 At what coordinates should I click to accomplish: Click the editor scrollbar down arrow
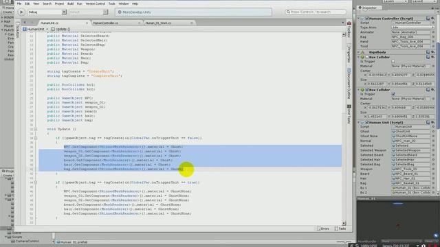coord(344,223)
